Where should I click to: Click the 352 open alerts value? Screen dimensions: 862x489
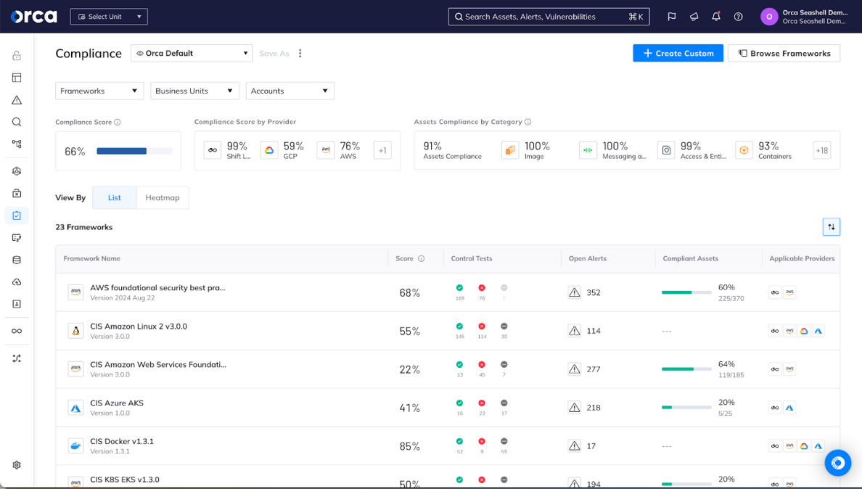(594, 292)
